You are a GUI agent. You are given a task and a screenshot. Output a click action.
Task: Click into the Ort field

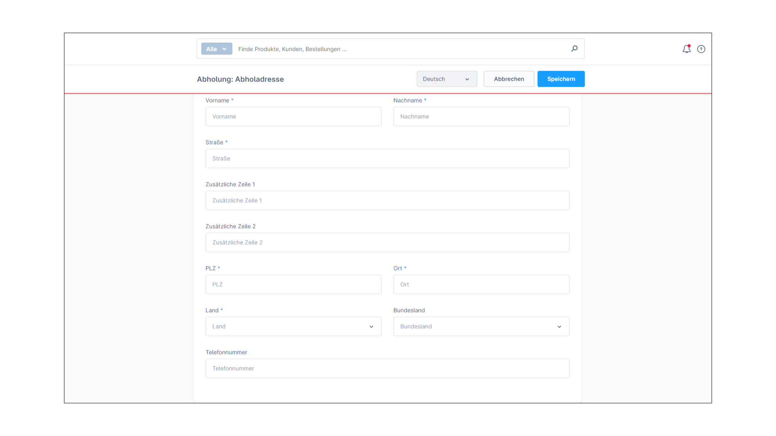[x=481, y=284]
